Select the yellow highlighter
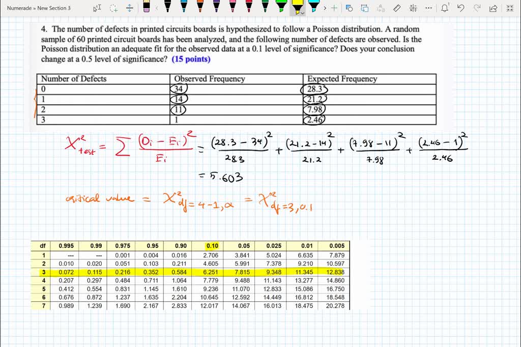 pos(299,6)
